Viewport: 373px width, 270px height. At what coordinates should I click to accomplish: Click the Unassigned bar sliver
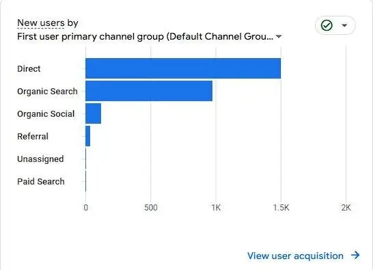85,159
